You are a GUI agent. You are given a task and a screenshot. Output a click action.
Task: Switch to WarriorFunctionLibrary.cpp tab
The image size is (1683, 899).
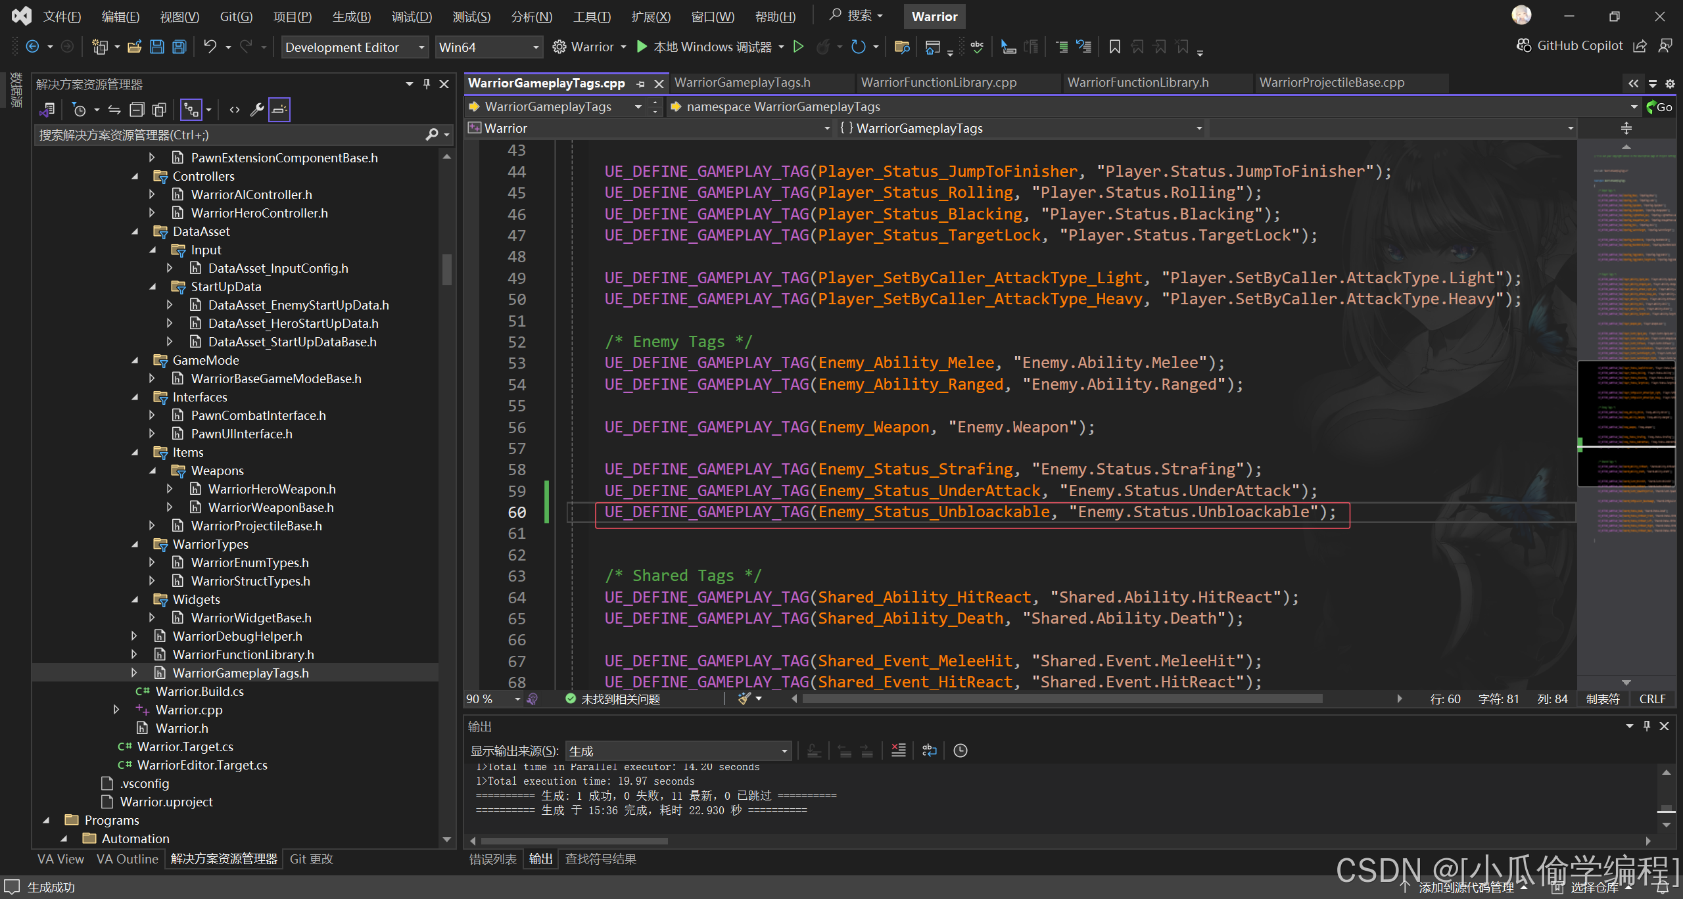click(x=939, y=83)
